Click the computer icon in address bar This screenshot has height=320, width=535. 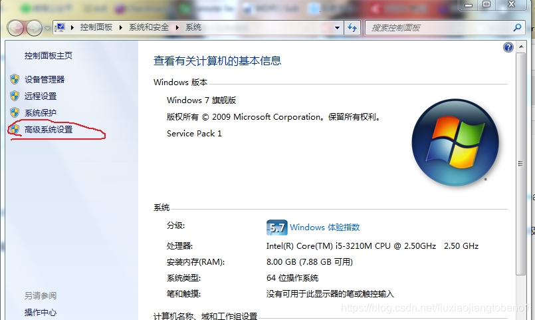tap(60, 27)
